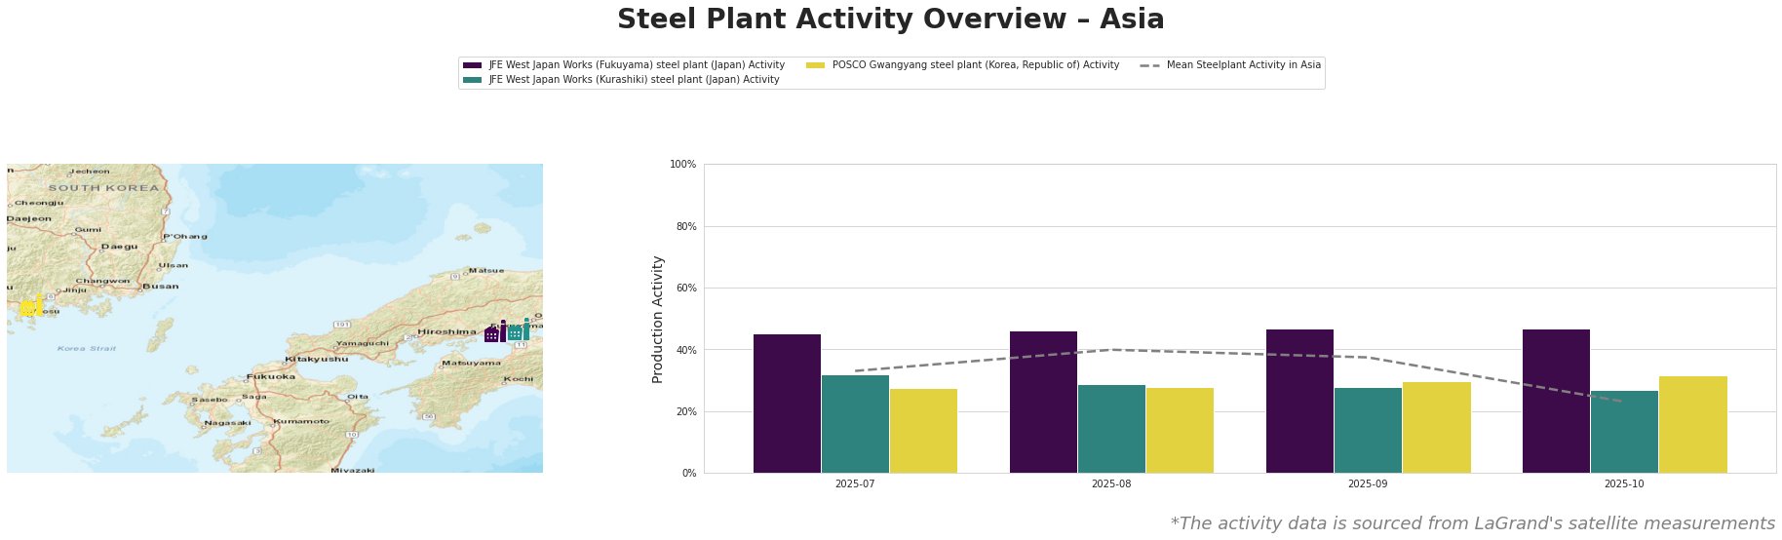Click the yellow POSCO Gwangyang factory map icon

point(31,306)
